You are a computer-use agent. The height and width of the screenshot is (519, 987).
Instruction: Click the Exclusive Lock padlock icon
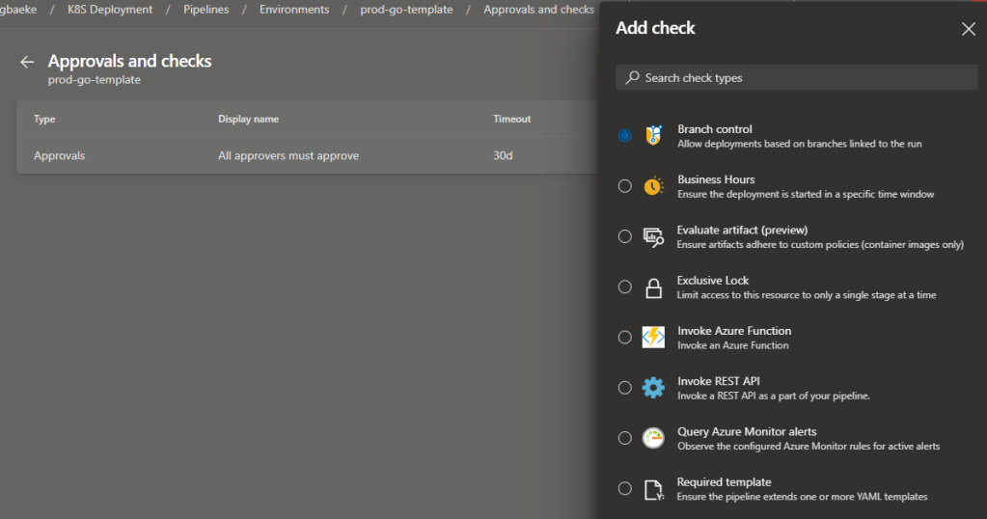coord(653,287)
